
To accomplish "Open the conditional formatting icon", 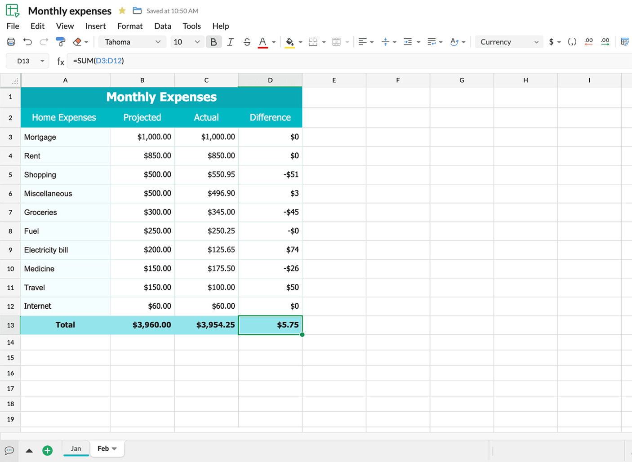I will point(625,41).
